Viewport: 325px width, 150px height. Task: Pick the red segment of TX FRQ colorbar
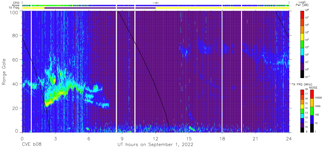coord(302,92)
